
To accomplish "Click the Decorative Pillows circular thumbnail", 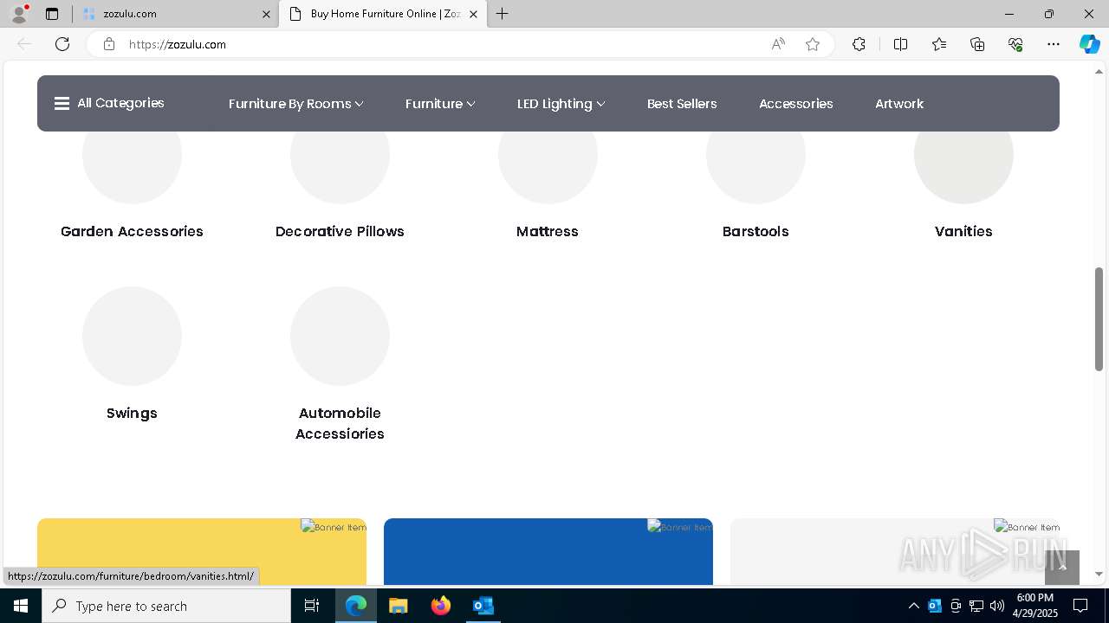I will [340, 166].
